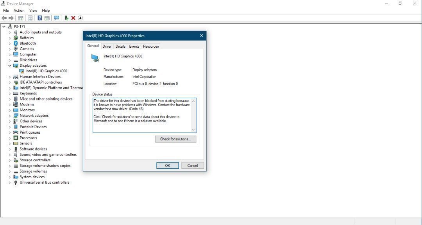Click the red X Uninstall device icon
The image size is (422, 225).
[x=73, y=18]
